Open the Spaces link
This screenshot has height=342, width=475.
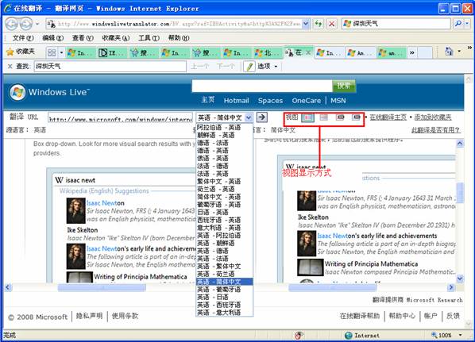pos(270,101)
